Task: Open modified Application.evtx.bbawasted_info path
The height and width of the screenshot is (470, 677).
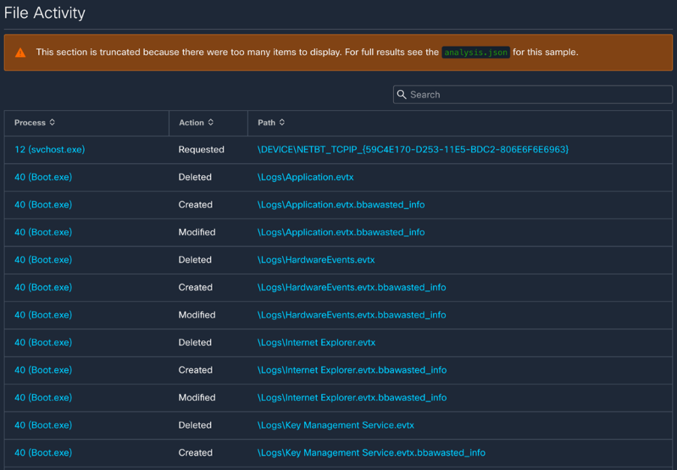Action: [x=341, y=232]
